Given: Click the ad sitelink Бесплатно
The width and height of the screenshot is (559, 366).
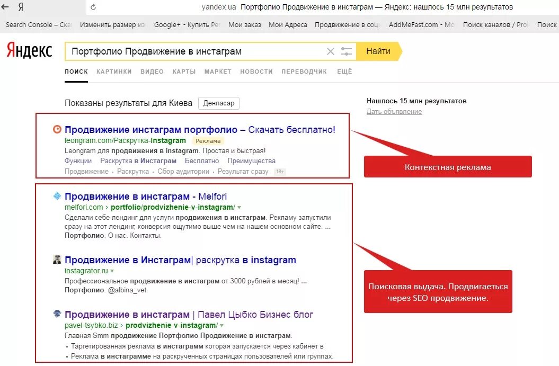Looking at the screenshot, I should [x=202, y=161].
